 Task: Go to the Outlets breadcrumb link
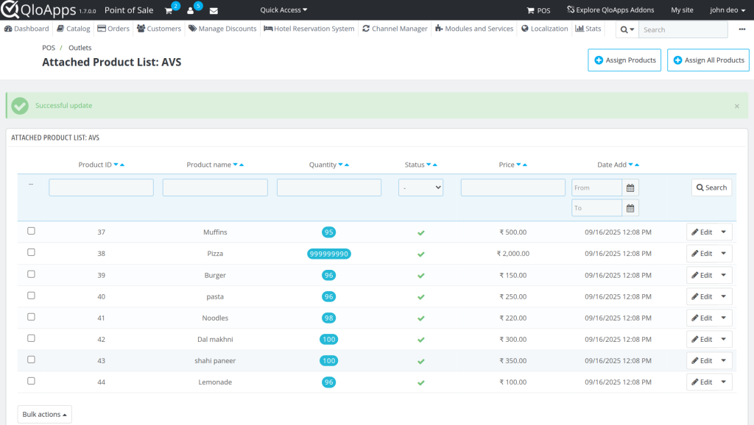pyautogui.click(x=80, y=48)
